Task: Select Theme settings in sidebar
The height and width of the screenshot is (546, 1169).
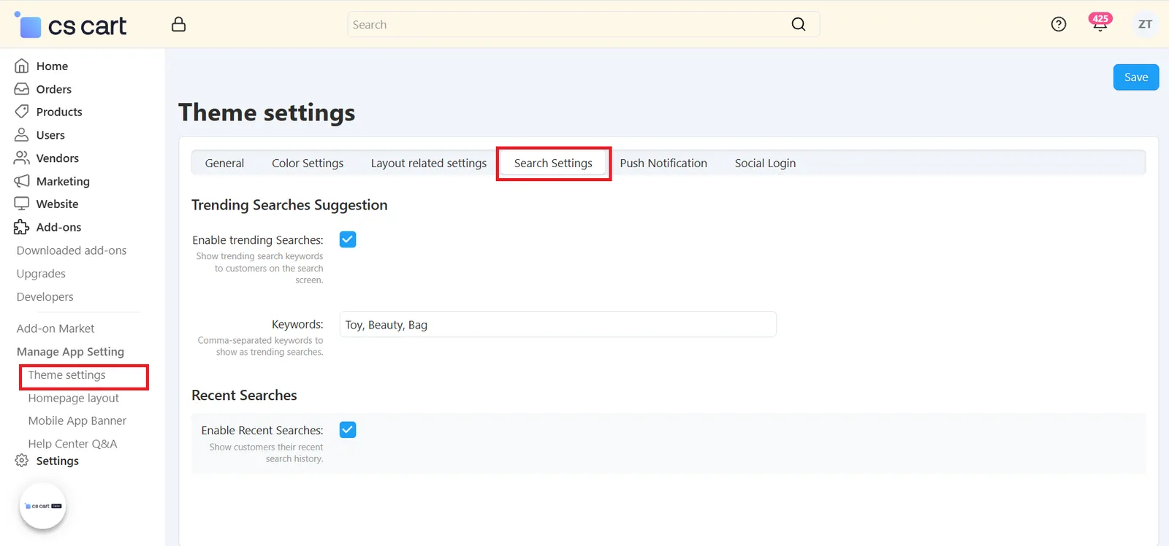Action: (67, 375)
